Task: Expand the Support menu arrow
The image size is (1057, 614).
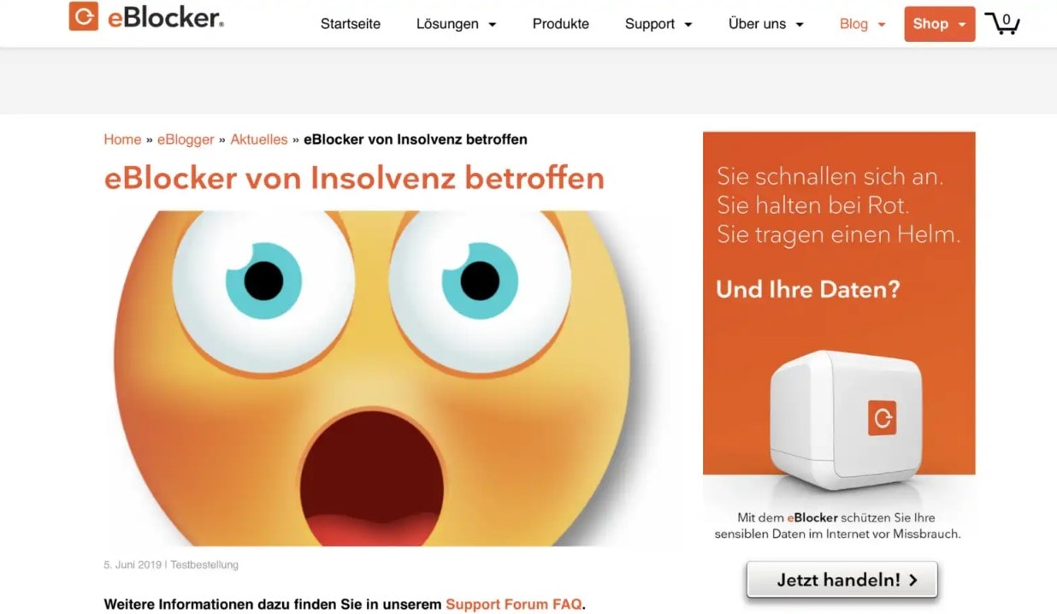Action: pos(688,25)
